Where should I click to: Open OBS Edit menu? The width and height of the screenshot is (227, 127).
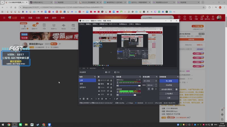click(88, 24)
